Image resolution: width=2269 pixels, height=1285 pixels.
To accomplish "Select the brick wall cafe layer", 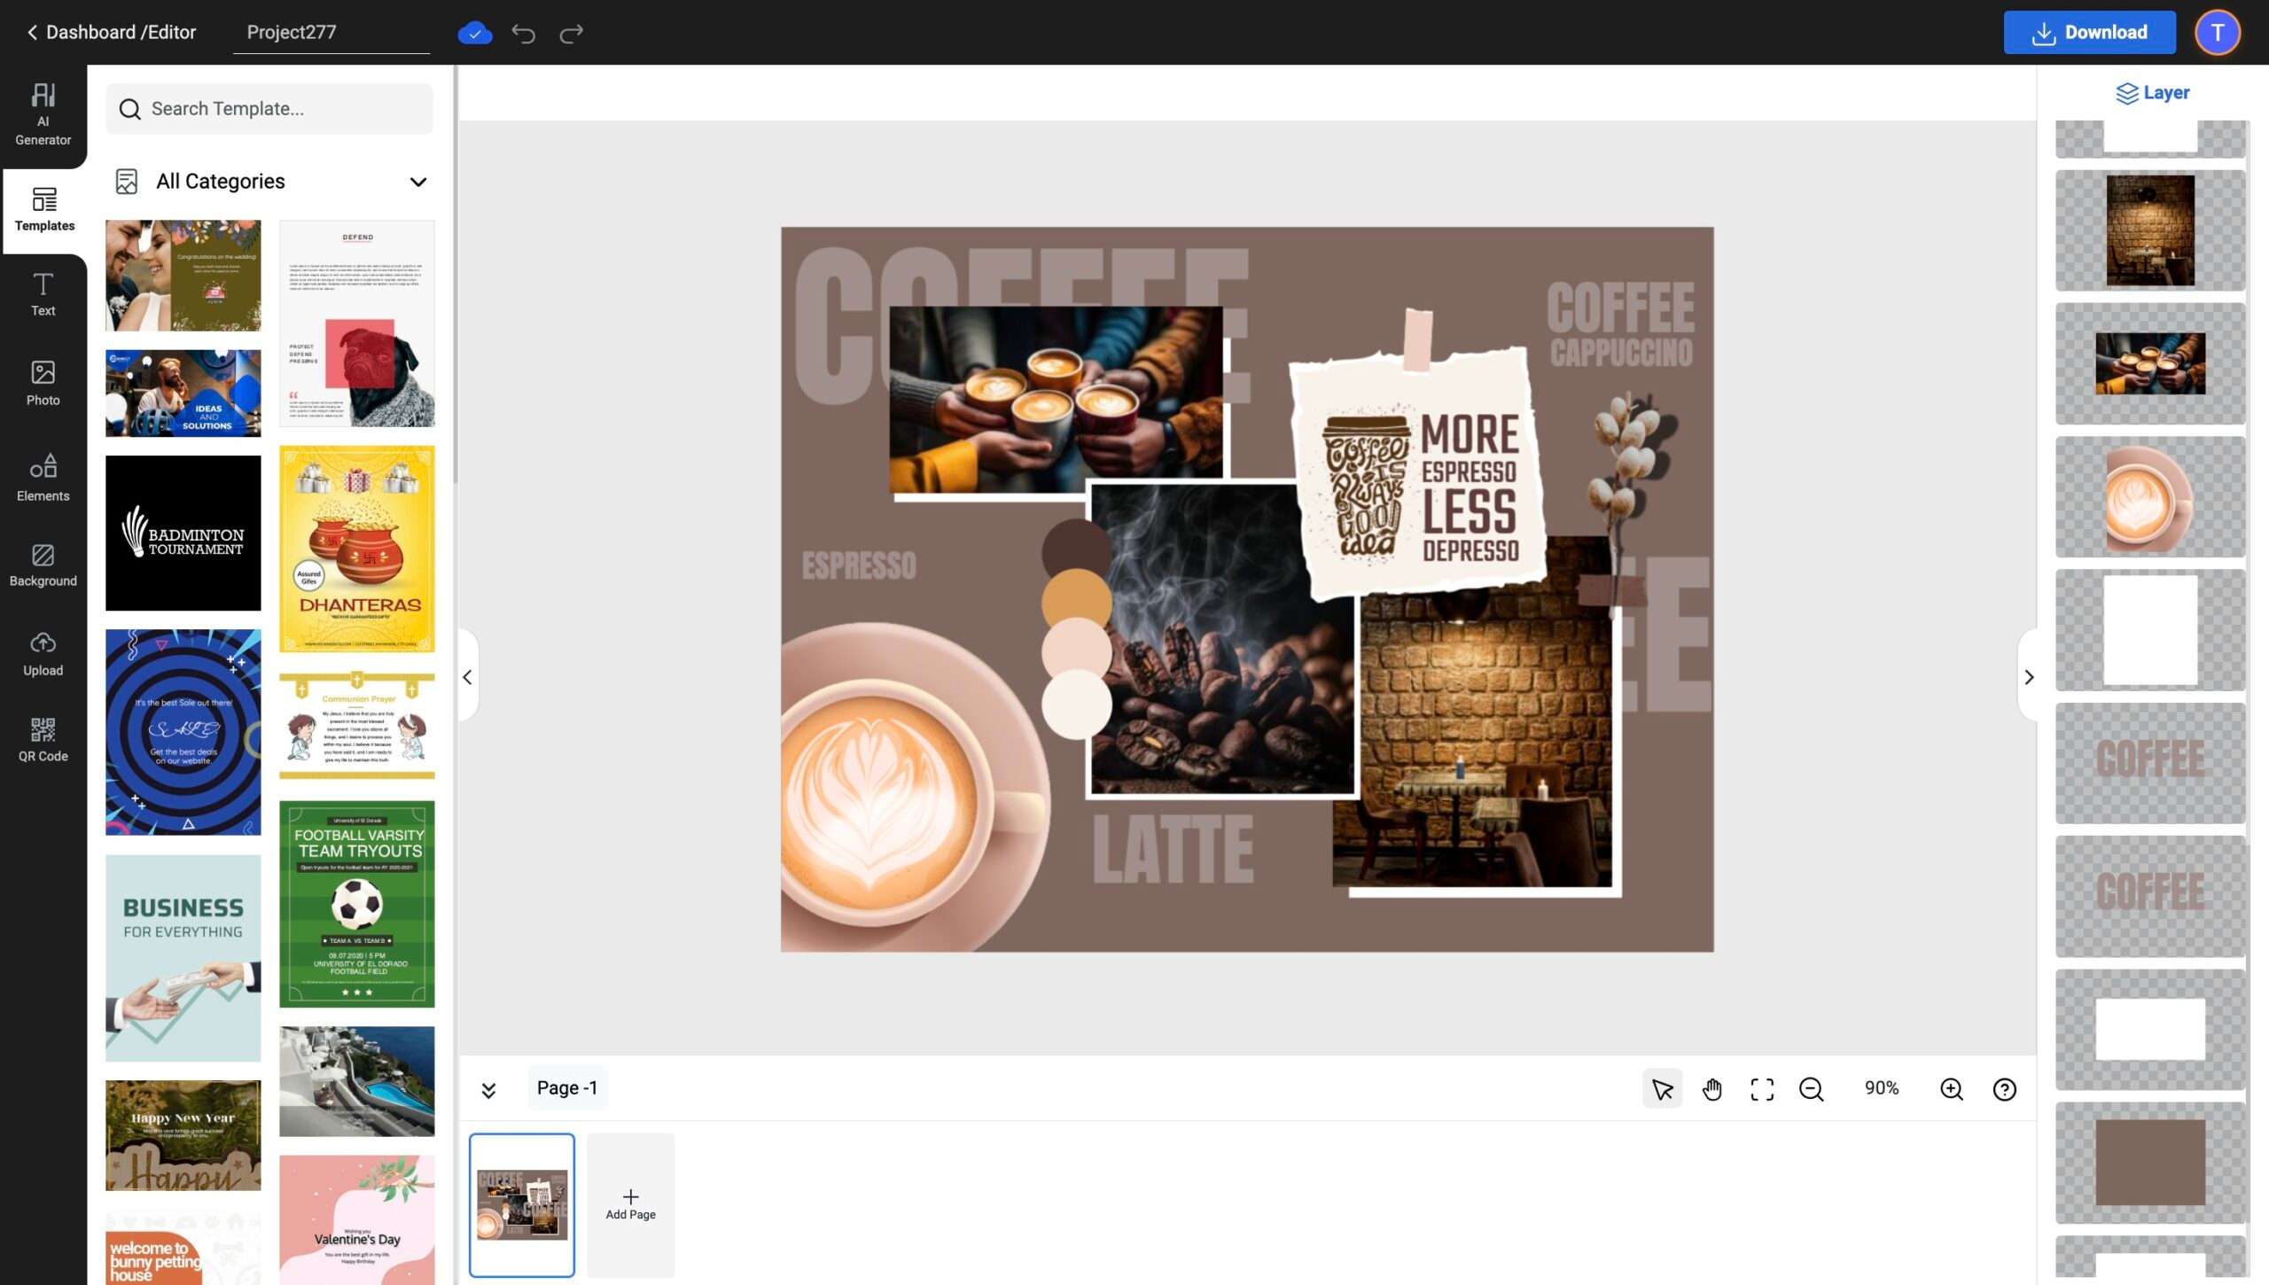I will tap(2150, 230).
